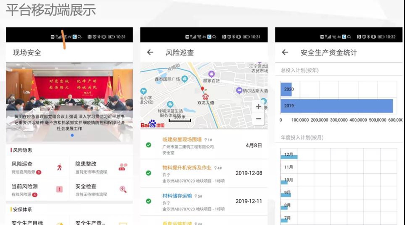Click the red location pin on map
This screenshot has width=405, height=225.
tap(202, 89)
